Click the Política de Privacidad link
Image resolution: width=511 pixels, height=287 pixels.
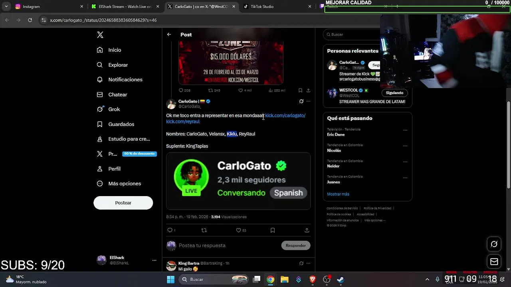point(377,208)
